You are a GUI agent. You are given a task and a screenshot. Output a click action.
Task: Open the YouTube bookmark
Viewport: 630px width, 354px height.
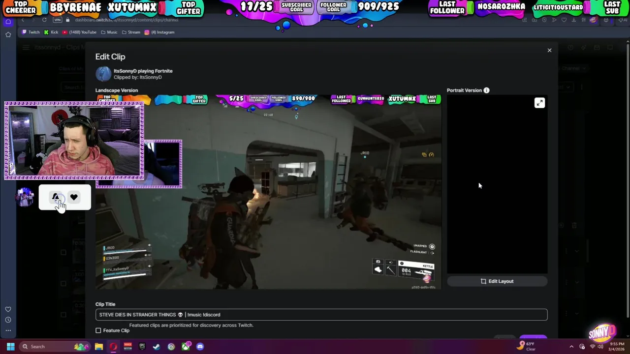pyautogui.click(x=79, y=32)
